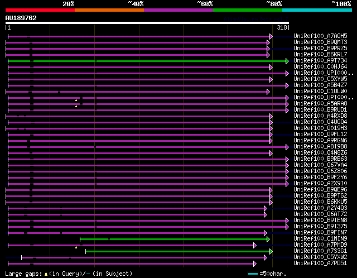
Task: Click the green ~80% identity color bar
Action: [x=248, y=10]
